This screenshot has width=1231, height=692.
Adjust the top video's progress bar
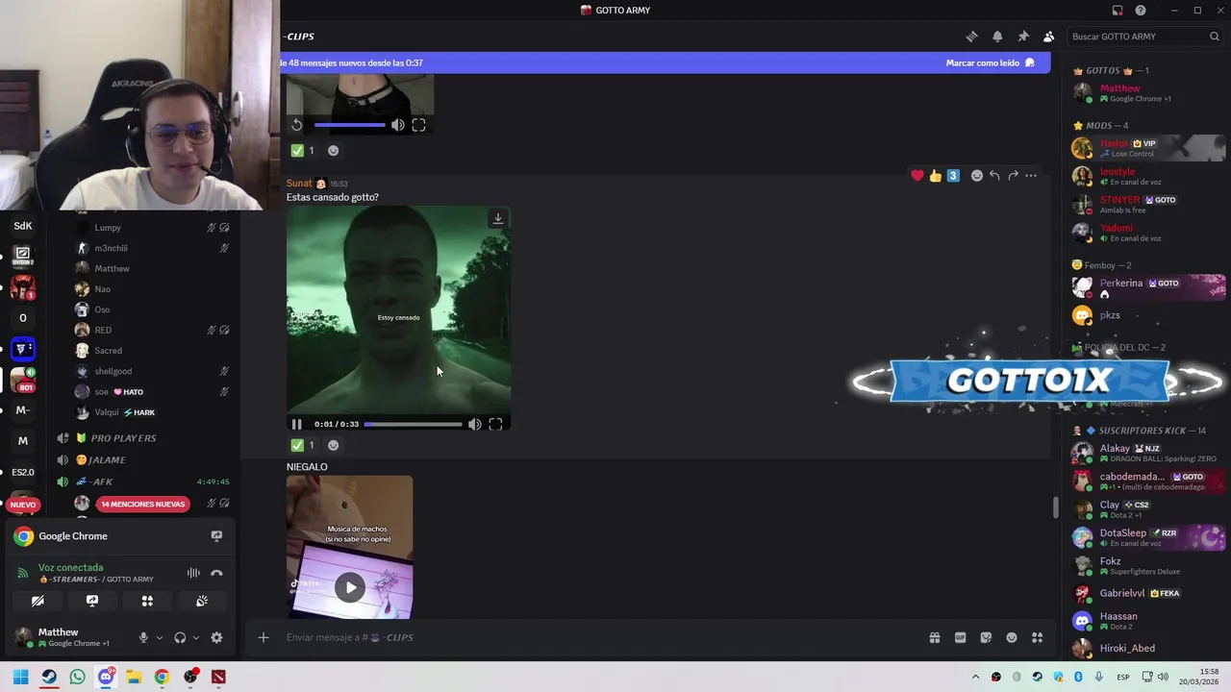click(x=349, y=125)
